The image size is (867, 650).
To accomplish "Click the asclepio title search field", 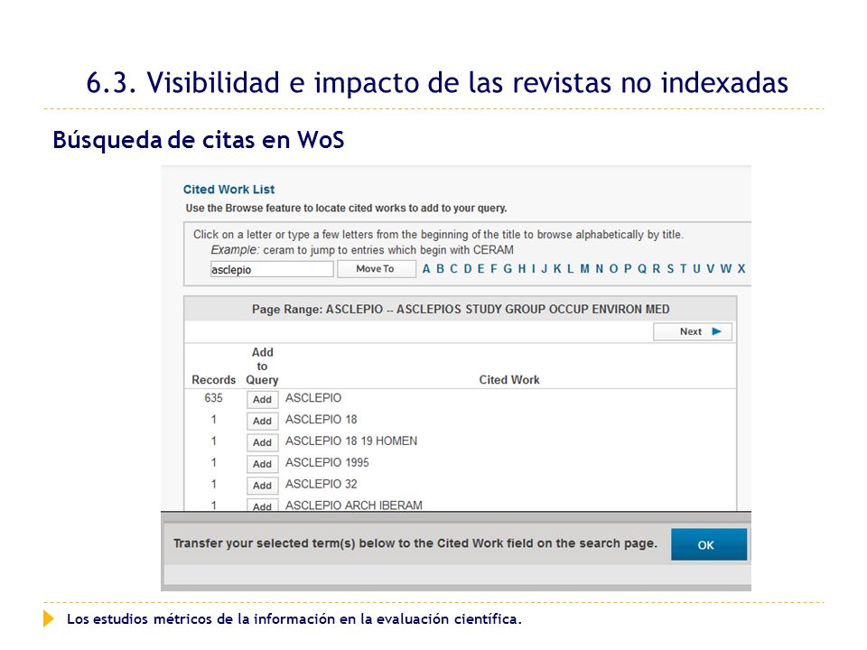I will click(272, 269).
